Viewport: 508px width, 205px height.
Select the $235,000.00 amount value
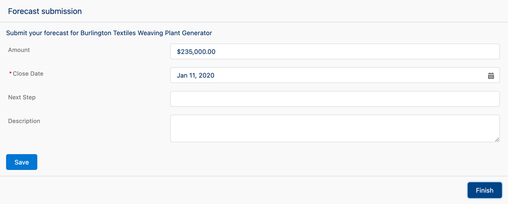(x=196, y=51)
